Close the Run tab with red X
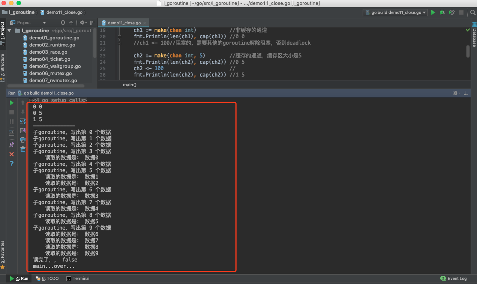Screen dimensions: 477x284 click(12, 154)
